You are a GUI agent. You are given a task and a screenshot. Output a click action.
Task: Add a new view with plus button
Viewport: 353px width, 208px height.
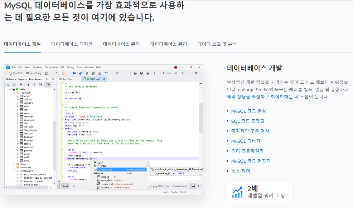(x=74, y=186)
